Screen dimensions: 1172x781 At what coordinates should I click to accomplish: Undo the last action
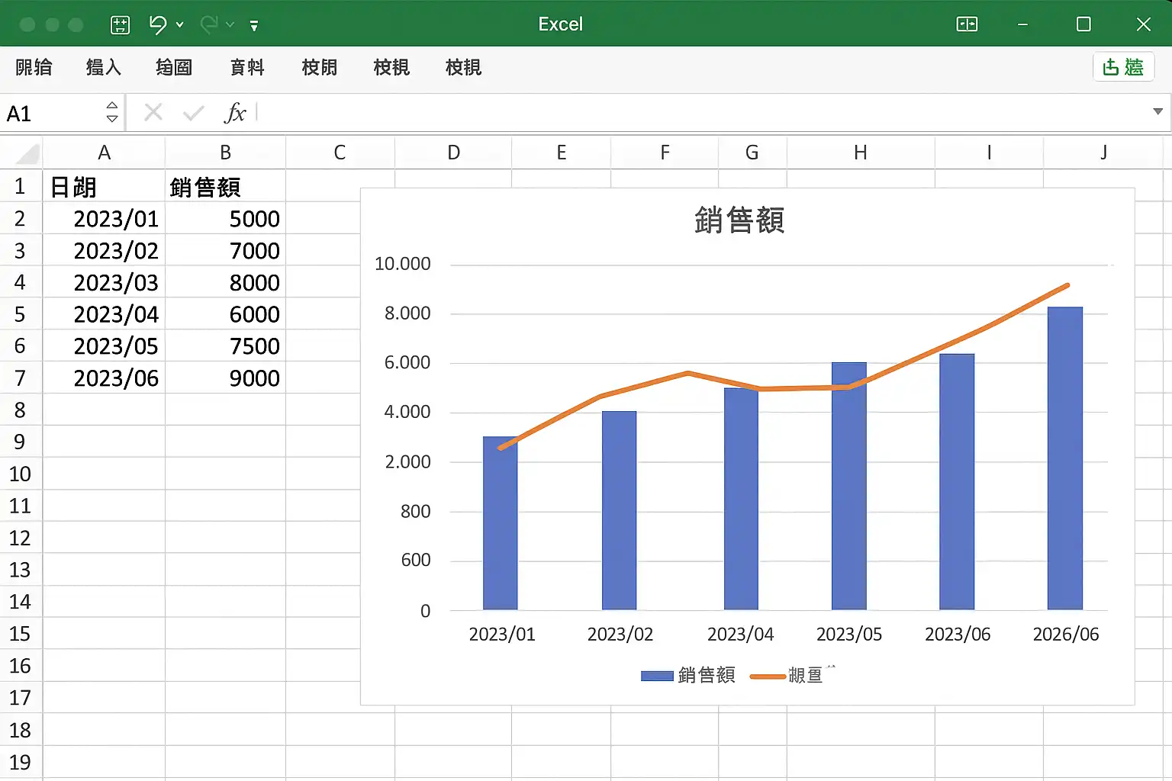click(158, 24)
